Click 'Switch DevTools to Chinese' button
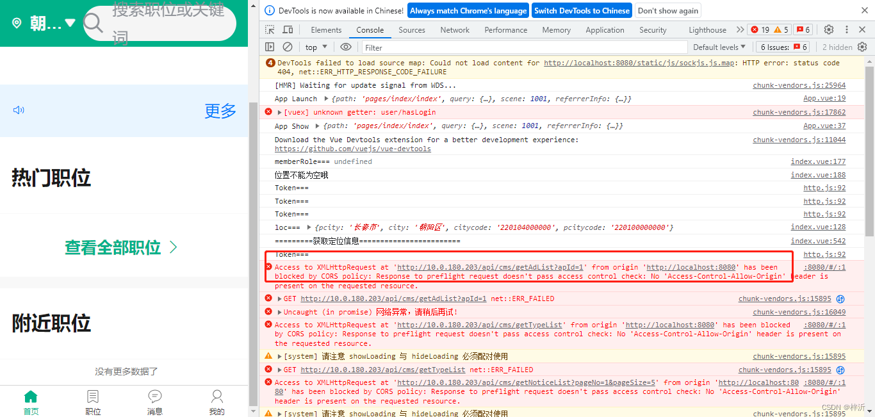Screen dimensions: 875x417 click(582, 10)
